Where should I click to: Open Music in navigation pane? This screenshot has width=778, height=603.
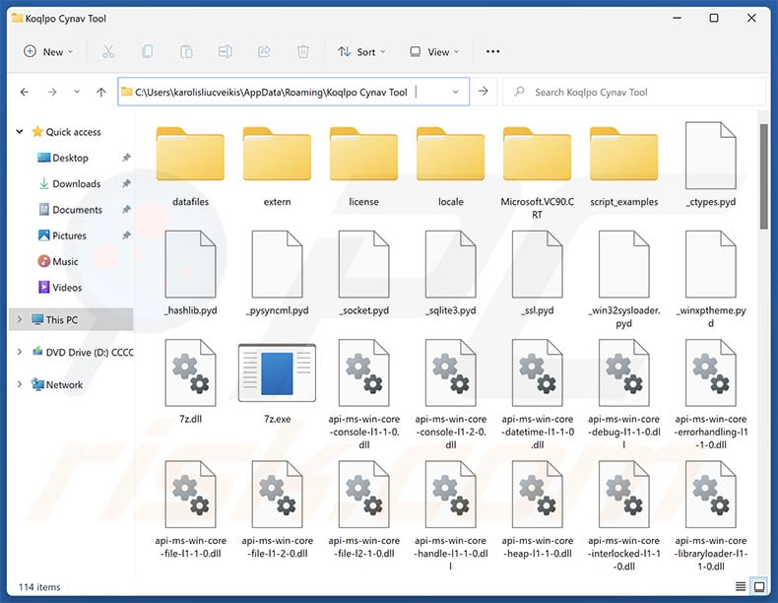(58, 261)
